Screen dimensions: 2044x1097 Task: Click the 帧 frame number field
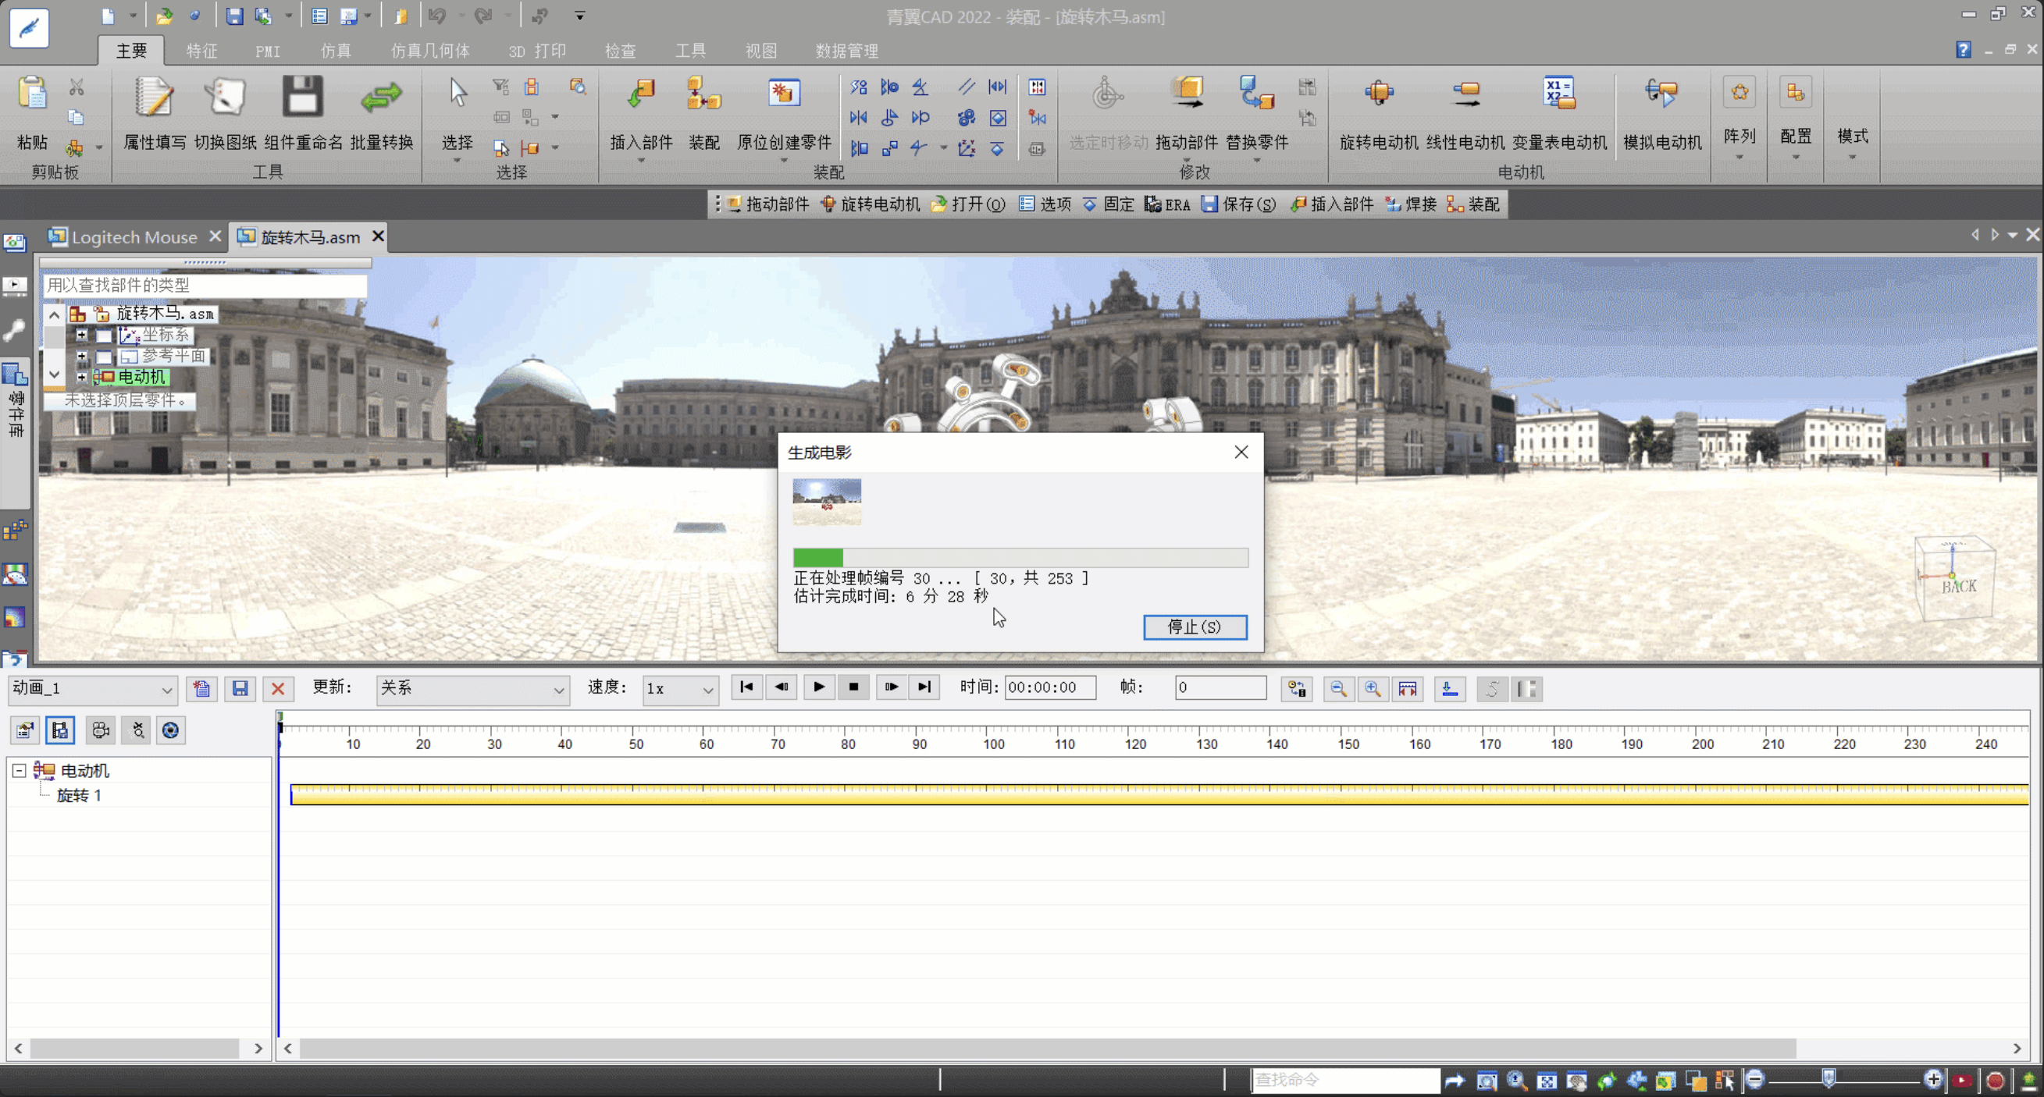(1220, 687)
